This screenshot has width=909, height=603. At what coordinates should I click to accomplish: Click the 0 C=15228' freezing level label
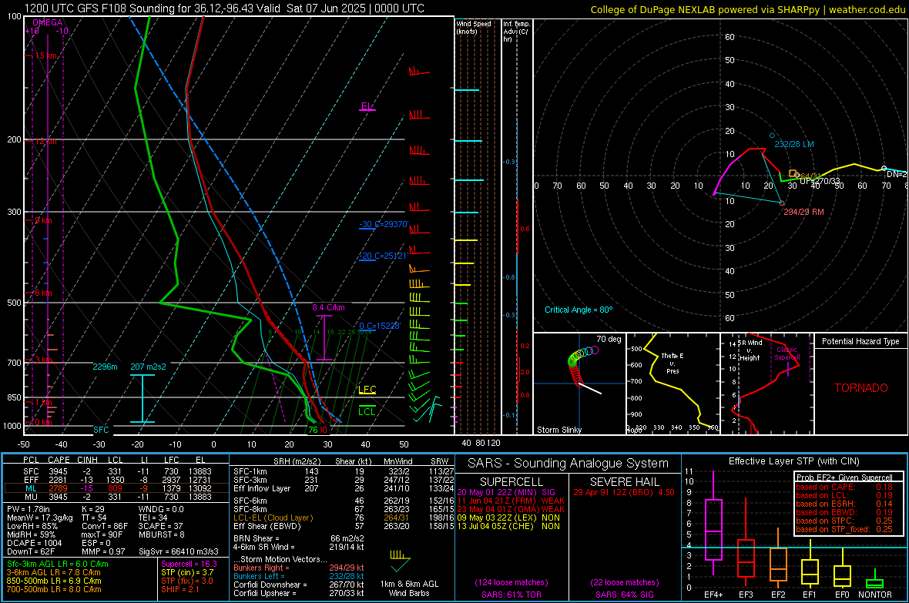coord(380,326)
